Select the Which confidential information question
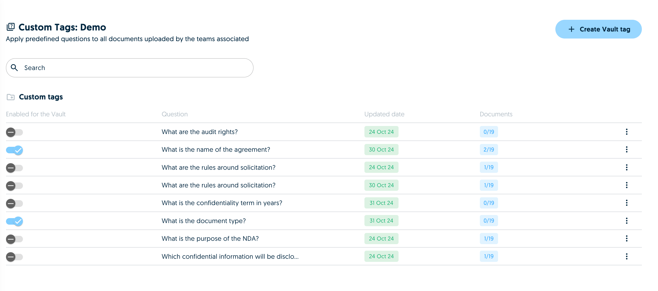The image size is (658, 291). coord(230,256)
